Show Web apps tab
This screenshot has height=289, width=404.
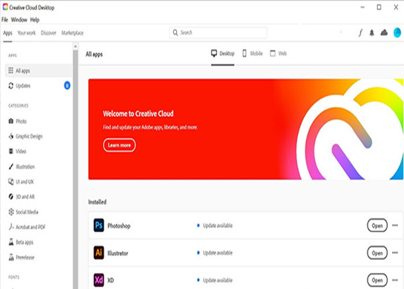[278, 53]
